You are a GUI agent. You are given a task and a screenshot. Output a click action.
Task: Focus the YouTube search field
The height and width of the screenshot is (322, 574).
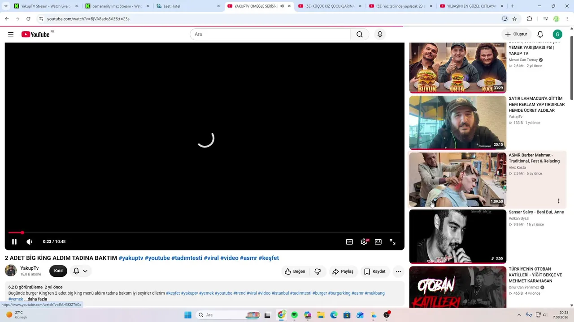[x=270, y=34]
